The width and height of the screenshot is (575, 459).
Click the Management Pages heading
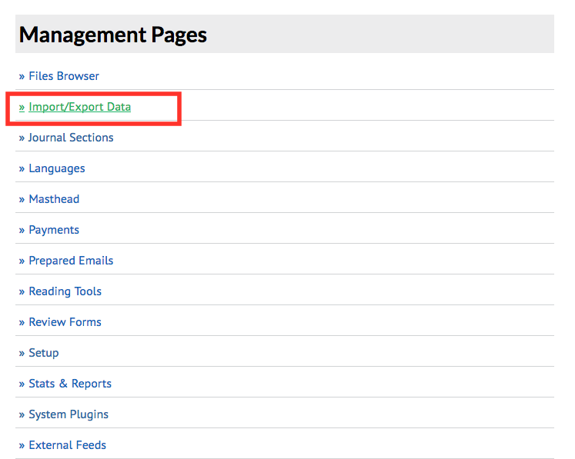click(113, 35)
